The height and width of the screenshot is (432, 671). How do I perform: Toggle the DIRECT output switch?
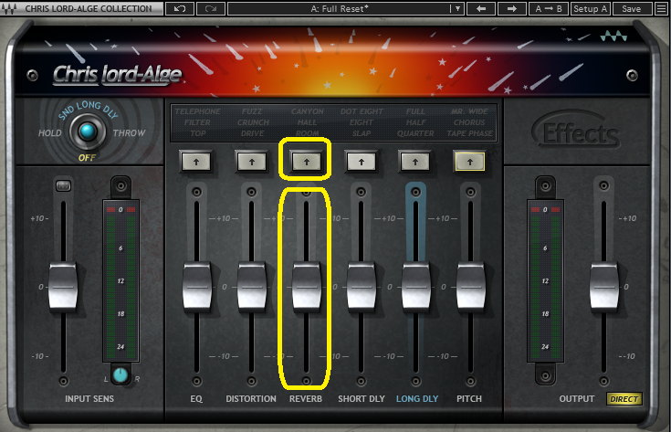pyautogui.click(x=624, y=399)
